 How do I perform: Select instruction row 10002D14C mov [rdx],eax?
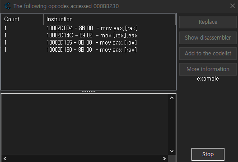click(x=89, y=36)
